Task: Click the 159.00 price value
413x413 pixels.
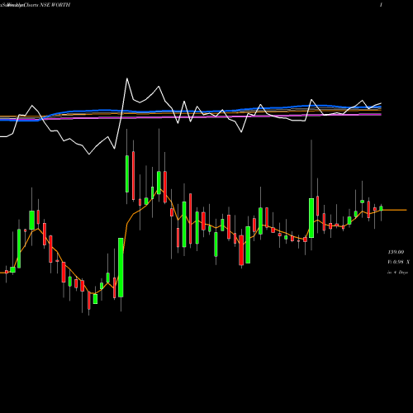Action: (396, 252)
